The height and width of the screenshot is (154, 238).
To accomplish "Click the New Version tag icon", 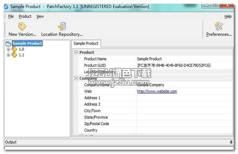I will 22,26.
